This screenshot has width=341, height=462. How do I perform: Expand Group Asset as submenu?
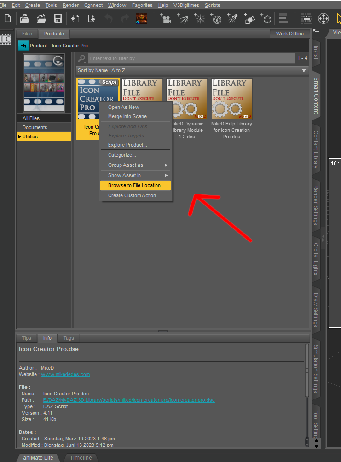point(136,165)
